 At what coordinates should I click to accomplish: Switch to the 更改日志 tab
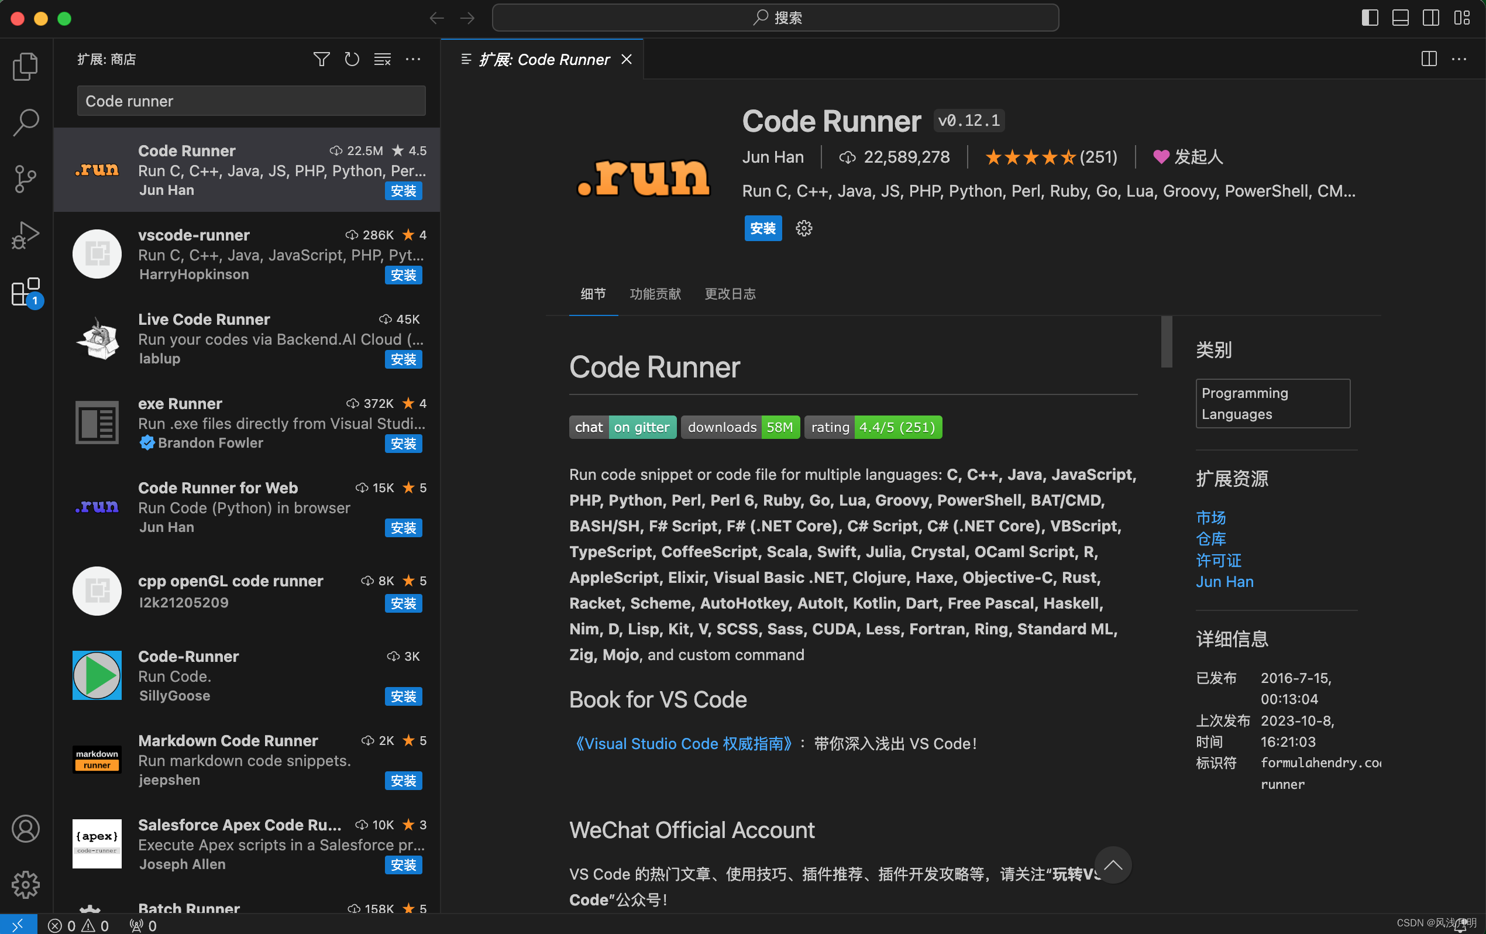tap(730, 294)
